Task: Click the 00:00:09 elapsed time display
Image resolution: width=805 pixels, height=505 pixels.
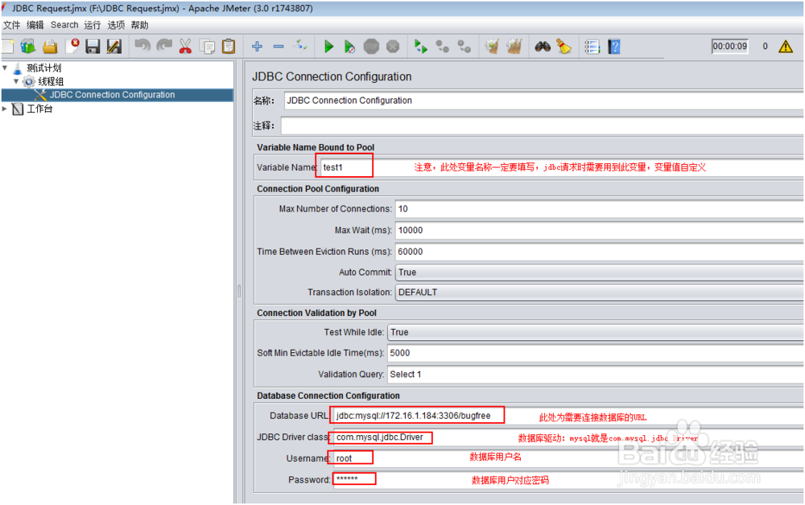Action: click(x=729, y=46)
